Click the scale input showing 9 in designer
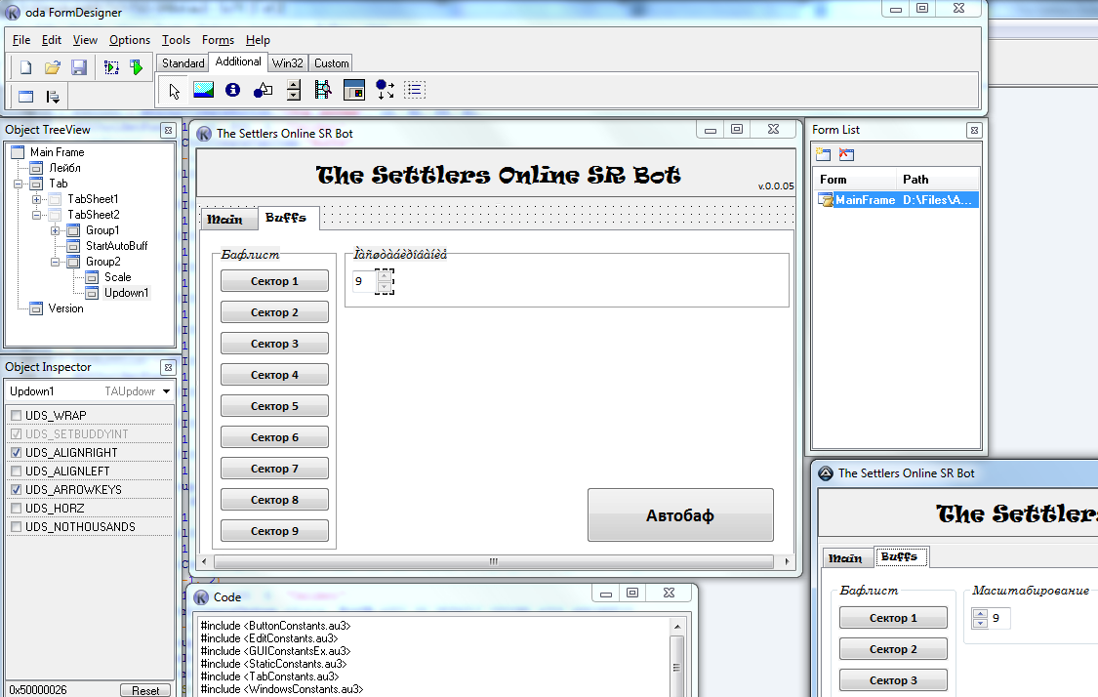This screenshot has height=697, width=1098. point(364,281)
